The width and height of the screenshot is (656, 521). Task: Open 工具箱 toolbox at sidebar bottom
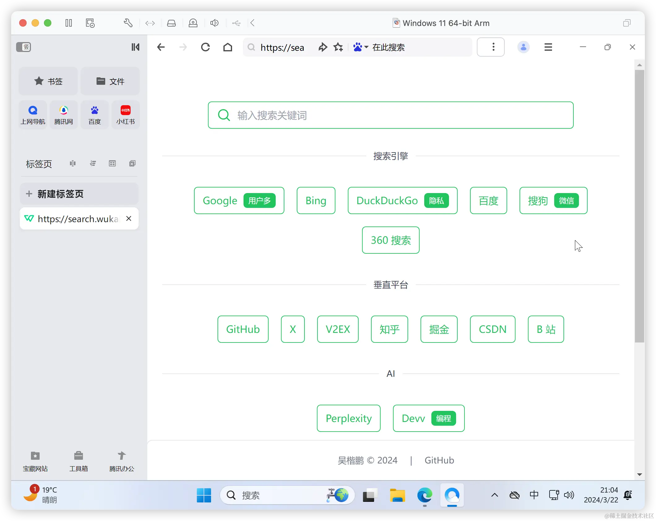[x=79, y=461]
